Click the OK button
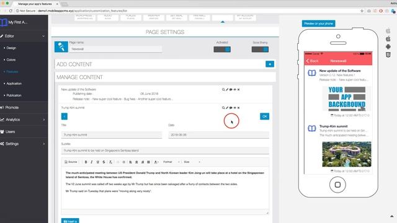This screenshot has height=223, width=397. (x=265, y=116)
